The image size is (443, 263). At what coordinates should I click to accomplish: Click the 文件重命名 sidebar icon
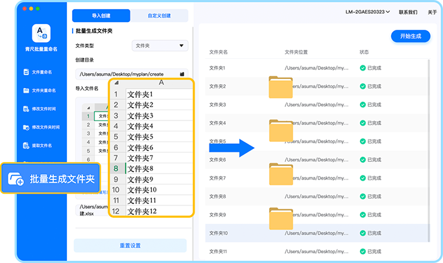pos(26,72)
